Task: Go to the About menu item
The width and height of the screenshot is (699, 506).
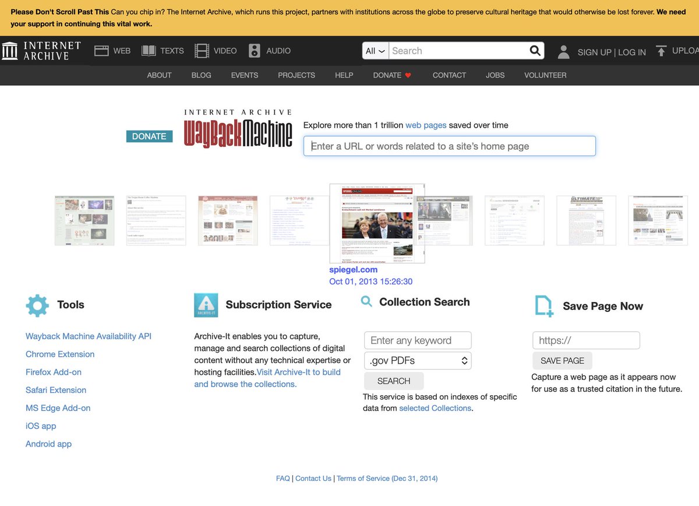Action: pyautogui.click(x=159, y=75)
